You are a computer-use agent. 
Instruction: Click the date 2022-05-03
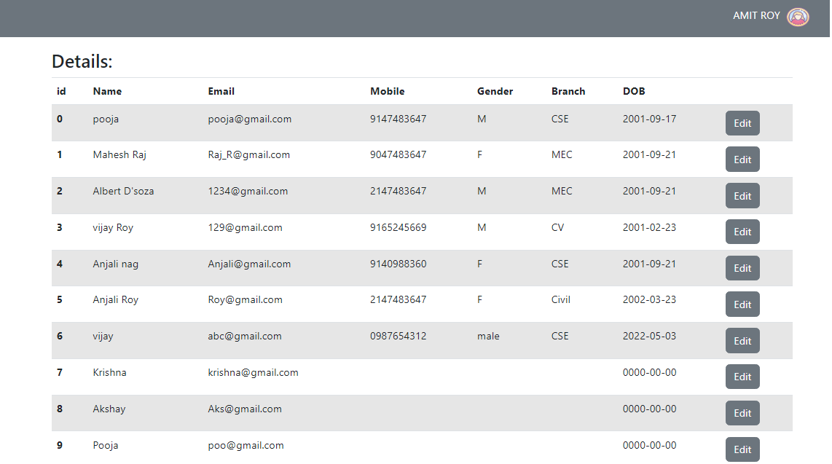pyautogui.click(x=649, y=337)
